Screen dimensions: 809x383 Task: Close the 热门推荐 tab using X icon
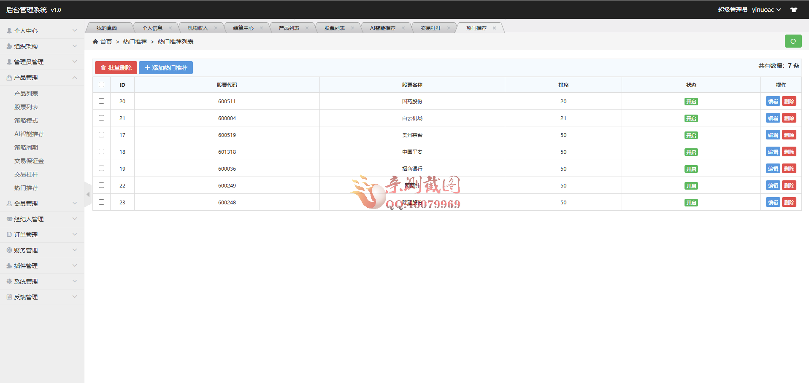point(494,28)
